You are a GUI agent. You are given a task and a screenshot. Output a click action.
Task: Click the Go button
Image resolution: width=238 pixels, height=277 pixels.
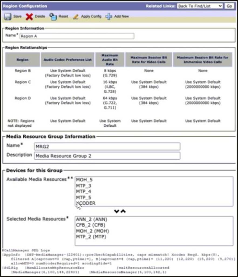tap(229, 6)
